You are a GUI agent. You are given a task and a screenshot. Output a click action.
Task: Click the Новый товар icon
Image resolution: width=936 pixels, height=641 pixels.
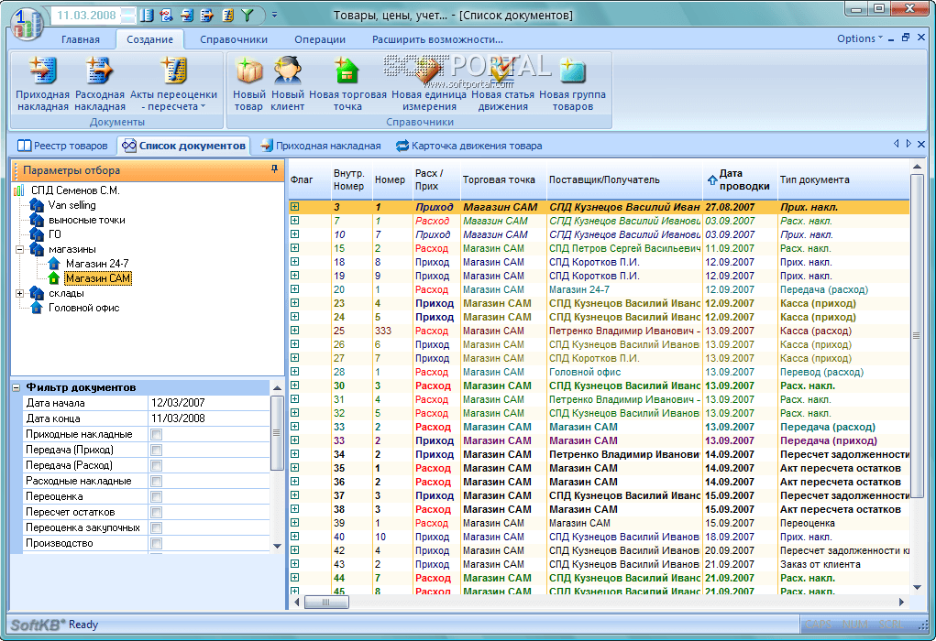248,72
